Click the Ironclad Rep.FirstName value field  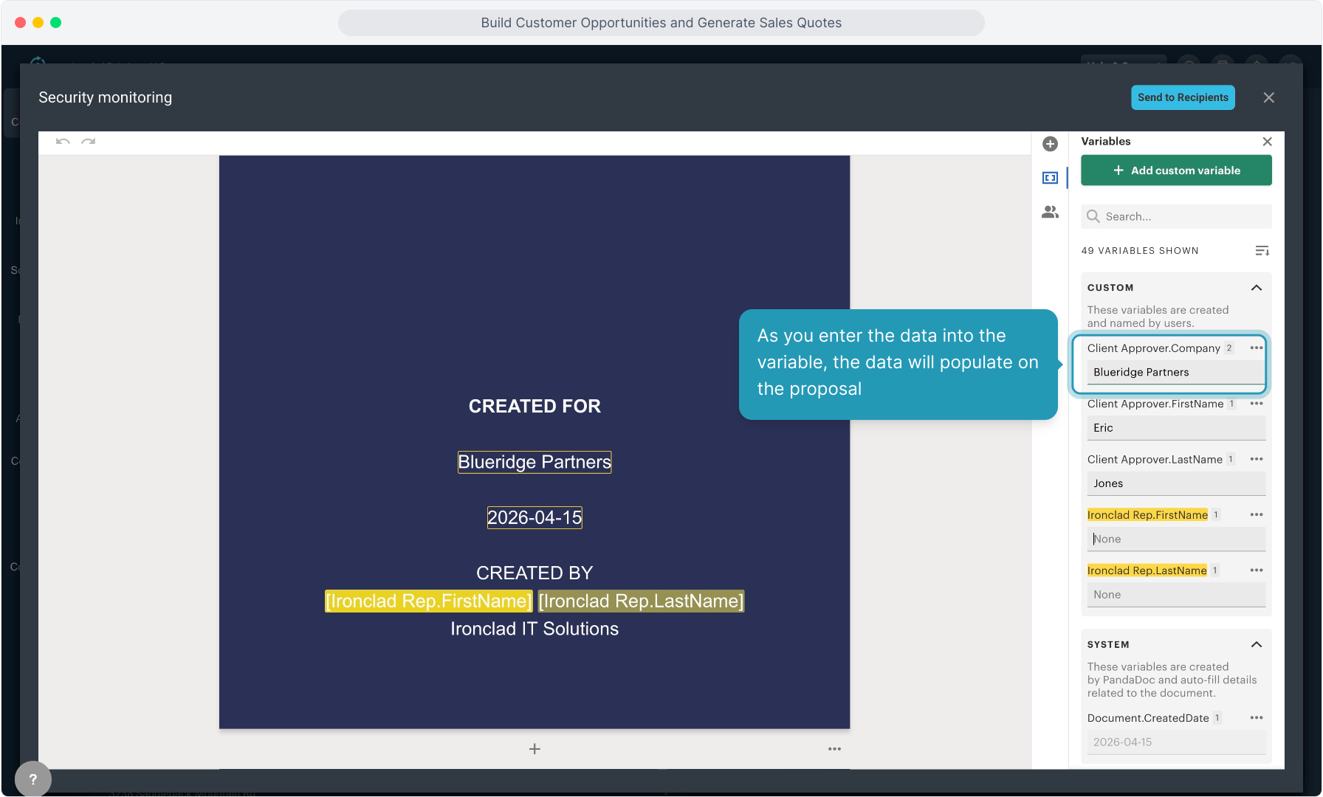coord(1176,539)
